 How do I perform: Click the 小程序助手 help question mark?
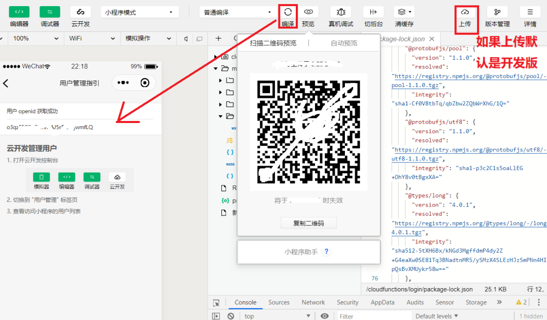point(326,251)
